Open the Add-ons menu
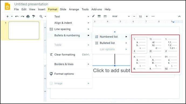Viewport: 186px width, 104px height. tap(97, 9)
